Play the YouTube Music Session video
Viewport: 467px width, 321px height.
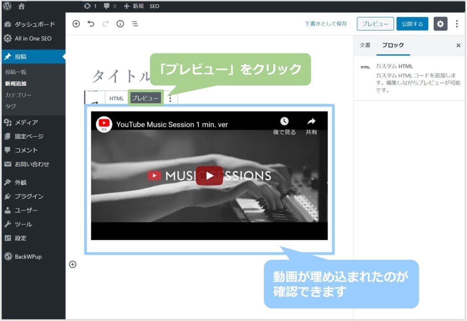[209, 176]
